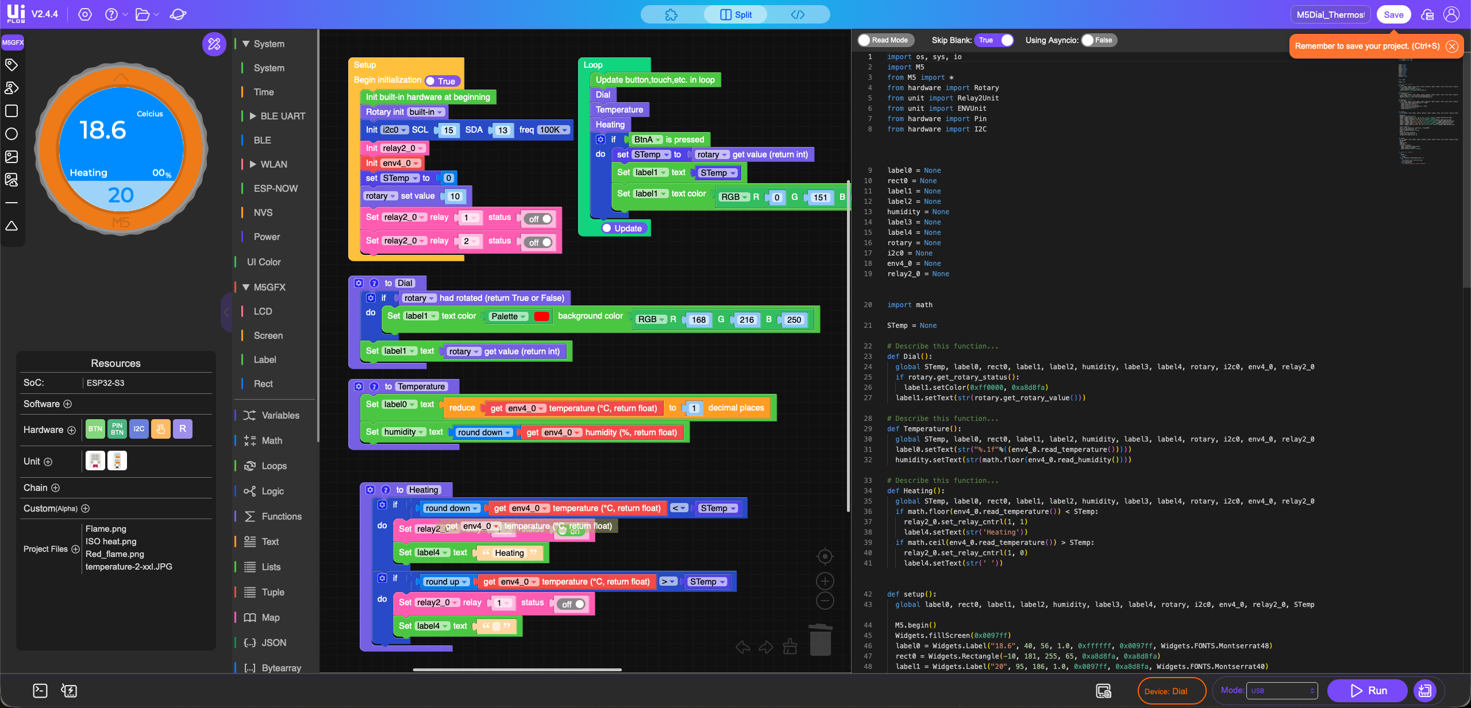The width and height of the screenshot is (1471, 708).
Task: Switch to the code-only view tab
Action: [x=798, y=14]
